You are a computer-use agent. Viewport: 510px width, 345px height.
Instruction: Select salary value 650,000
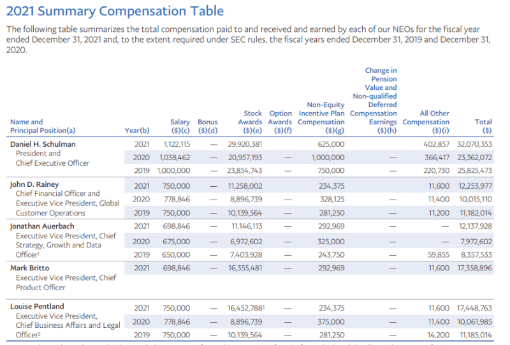pyautogui.click(x=176, y=255)
